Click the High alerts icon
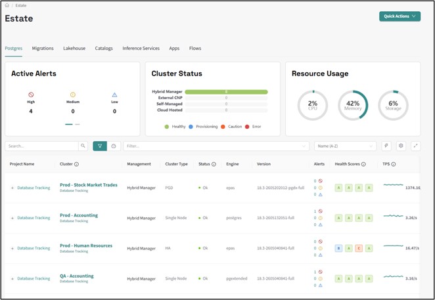This screenshot has width=435, height=300. tap(31, 95)
